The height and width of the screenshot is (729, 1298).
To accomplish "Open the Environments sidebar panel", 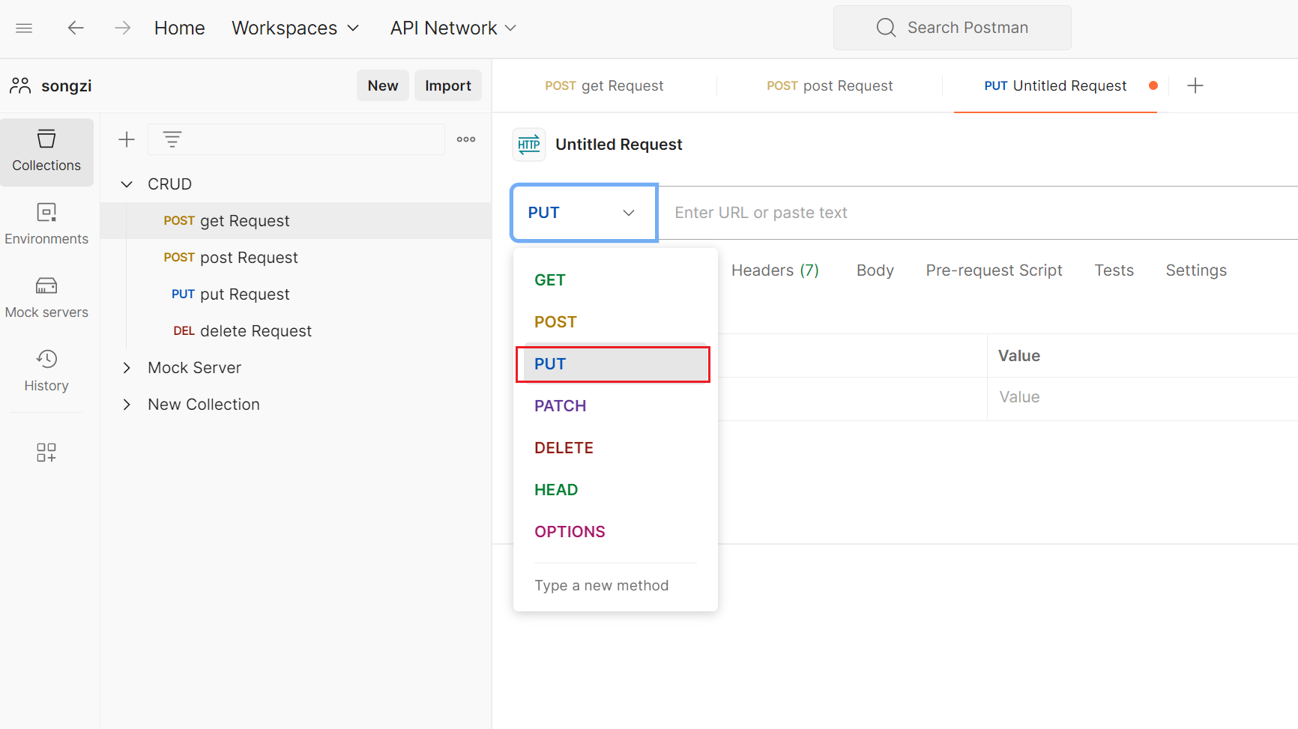I will (x=46, y=225).
